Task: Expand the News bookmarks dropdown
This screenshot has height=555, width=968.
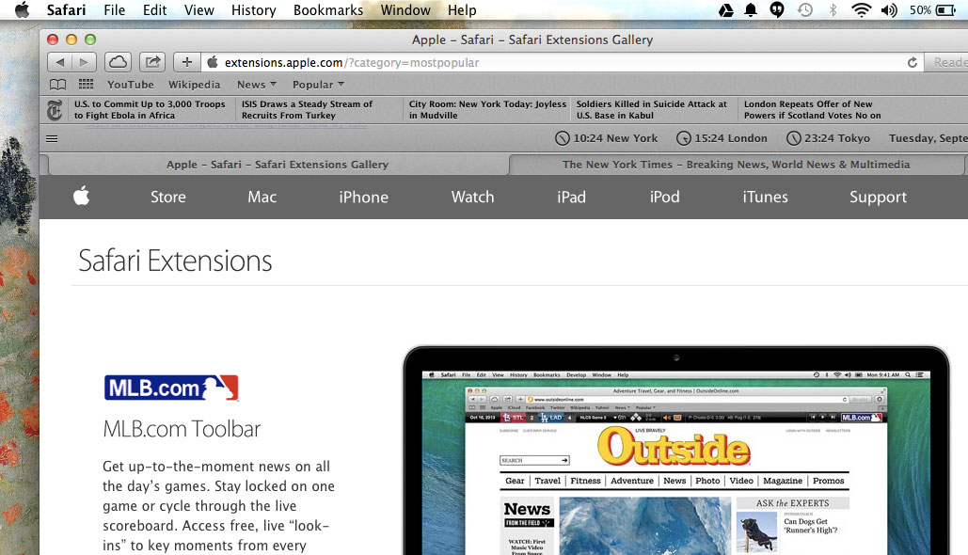Action: click(257, 85)
